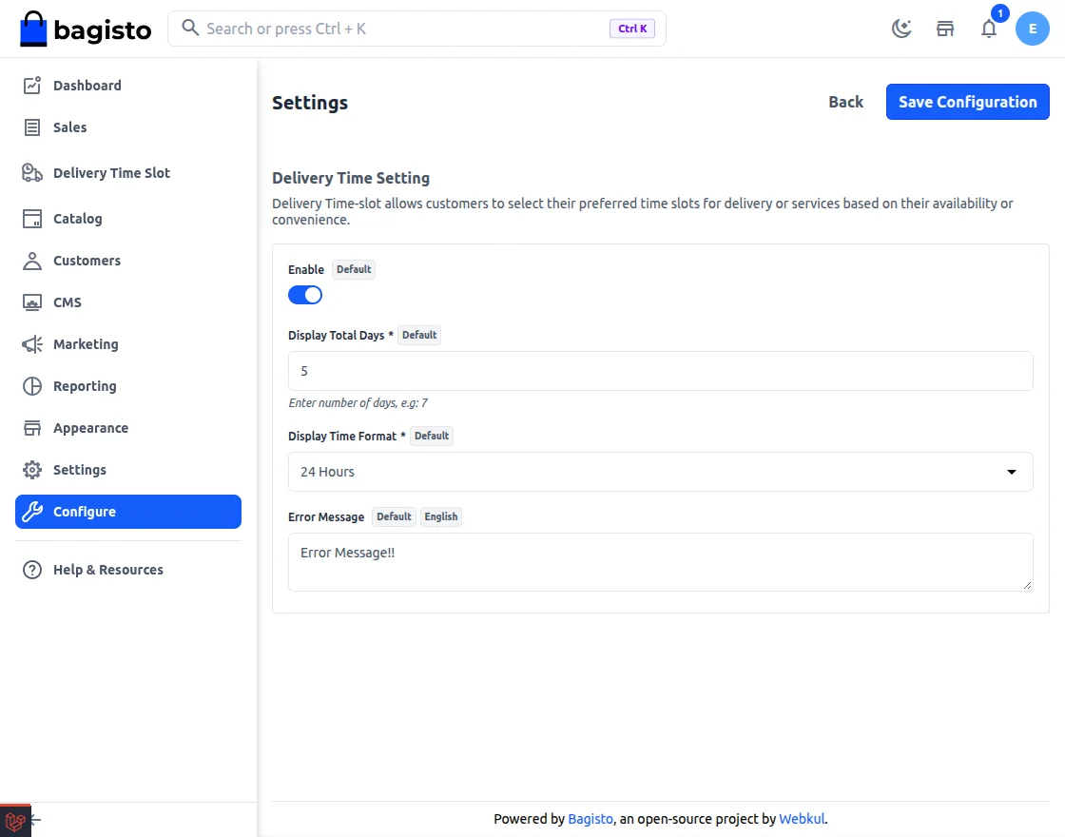Open Help & Resources menu item

tap(128, 570)
